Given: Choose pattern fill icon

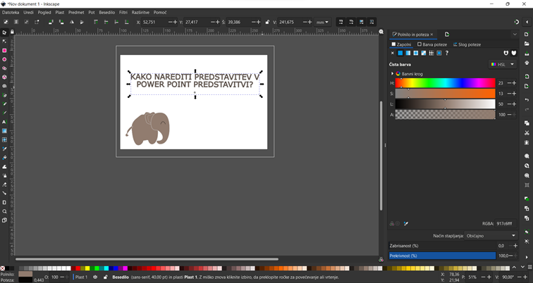Looking at the screenshot, I should tap(431, 53).
